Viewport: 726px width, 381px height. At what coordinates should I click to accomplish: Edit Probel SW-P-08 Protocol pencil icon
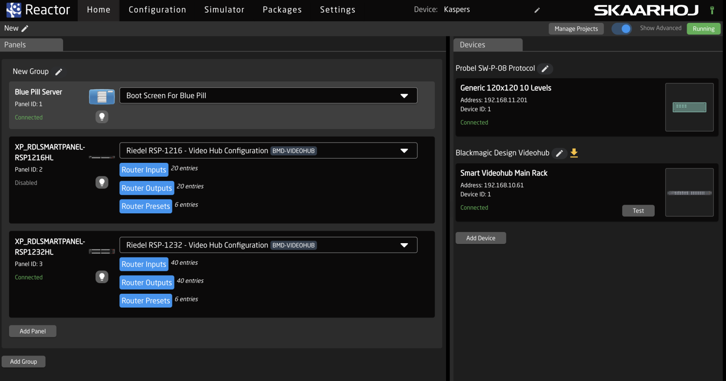pos(545,69)
